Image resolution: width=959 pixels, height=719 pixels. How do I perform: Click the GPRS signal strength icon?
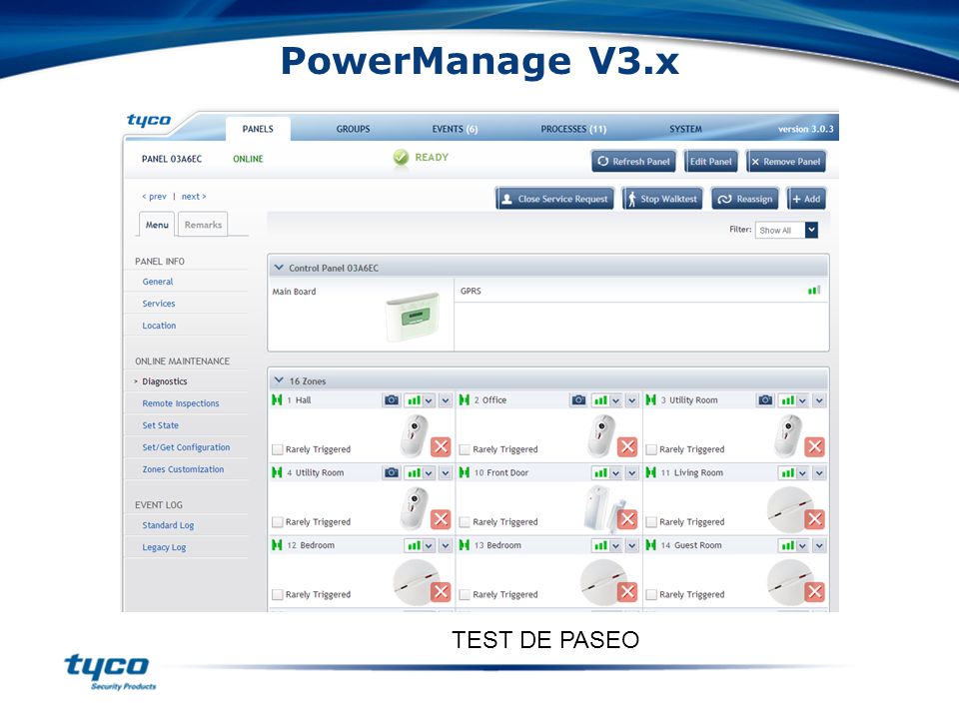(x=814, y=291)
